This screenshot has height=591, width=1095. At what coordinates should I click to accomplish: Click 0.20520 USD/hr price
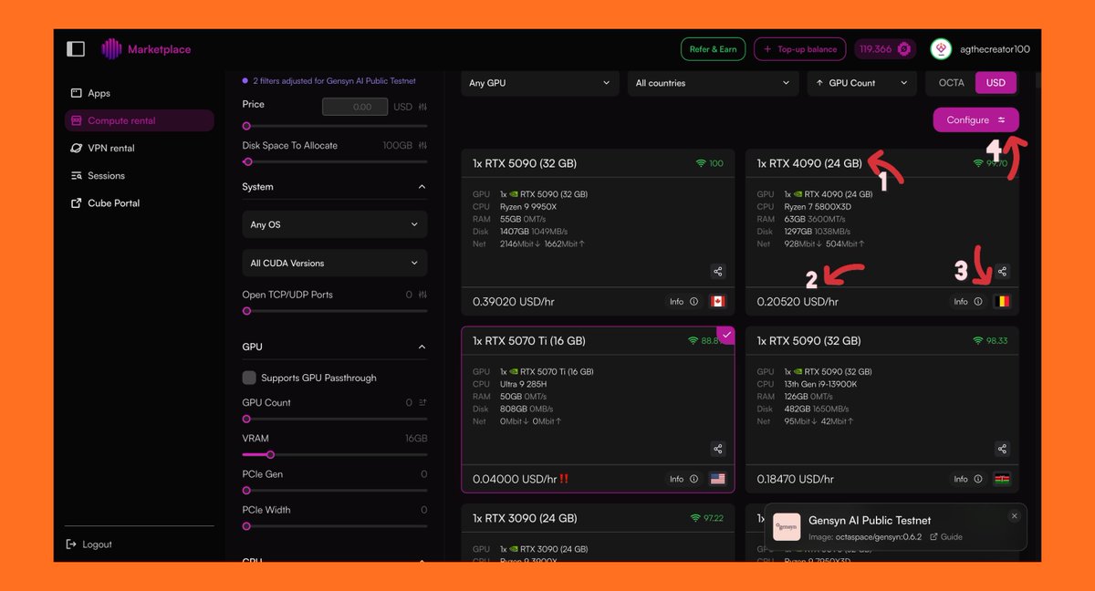coord(798,302)
